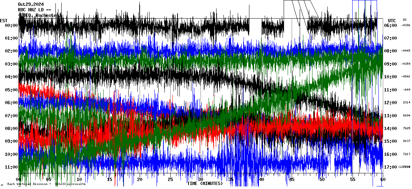Click the Each Vertical Division scale note
This screenshot has height=189, width=412.
click(46, 184)
